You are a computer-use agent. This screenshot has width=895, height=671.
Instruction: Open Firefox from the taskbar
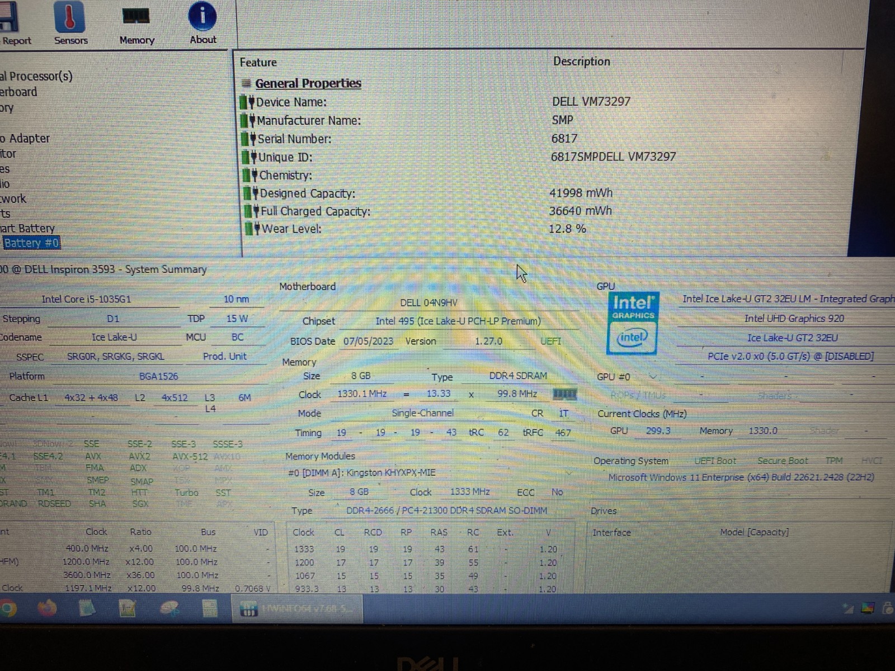[x=47, y=608]
